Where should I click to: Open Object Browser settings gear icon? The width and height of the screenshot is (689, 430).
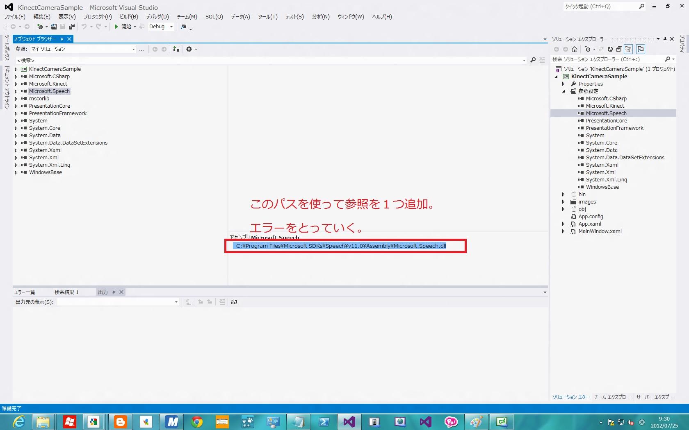tap(189, 49)
